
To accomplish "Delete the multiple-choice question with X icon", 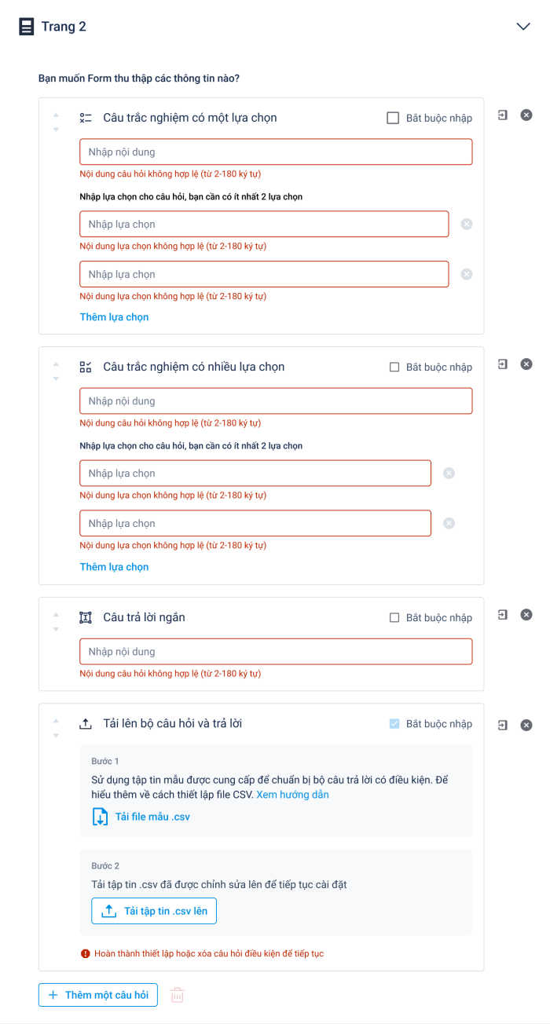I will 526,364.
